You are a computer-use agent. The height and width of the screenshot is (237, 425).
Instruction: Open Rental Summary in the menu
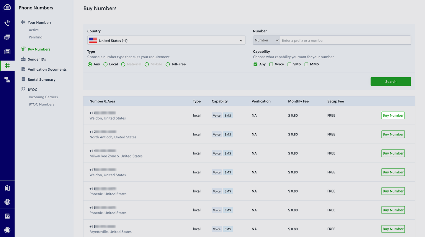pos(41,79)
